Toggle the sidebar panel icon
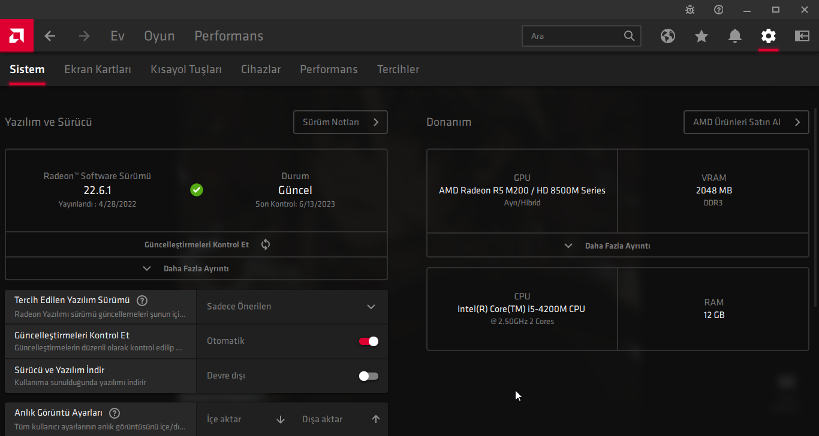819x436 pixels. point(802,36)
